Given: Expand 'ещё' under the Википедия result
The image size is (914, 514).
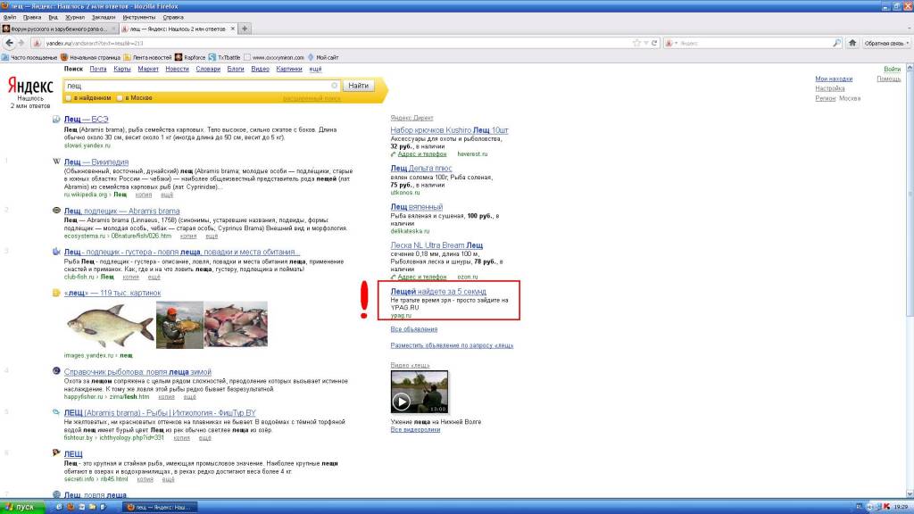Looking at the screenshot, I should (x=167, y=195).
